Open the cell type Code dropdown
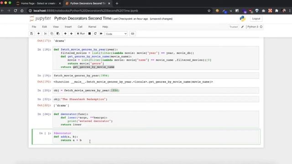This screenshot has width=292, height=164. [x=116, y=34]
